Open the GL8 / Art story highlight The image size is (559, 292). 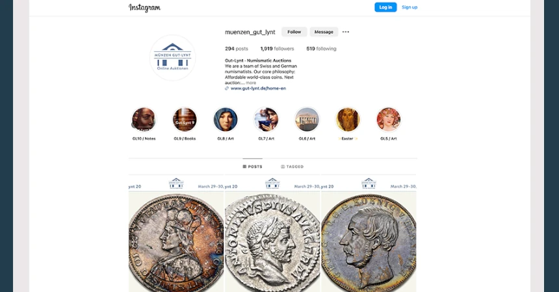point(226,119)
